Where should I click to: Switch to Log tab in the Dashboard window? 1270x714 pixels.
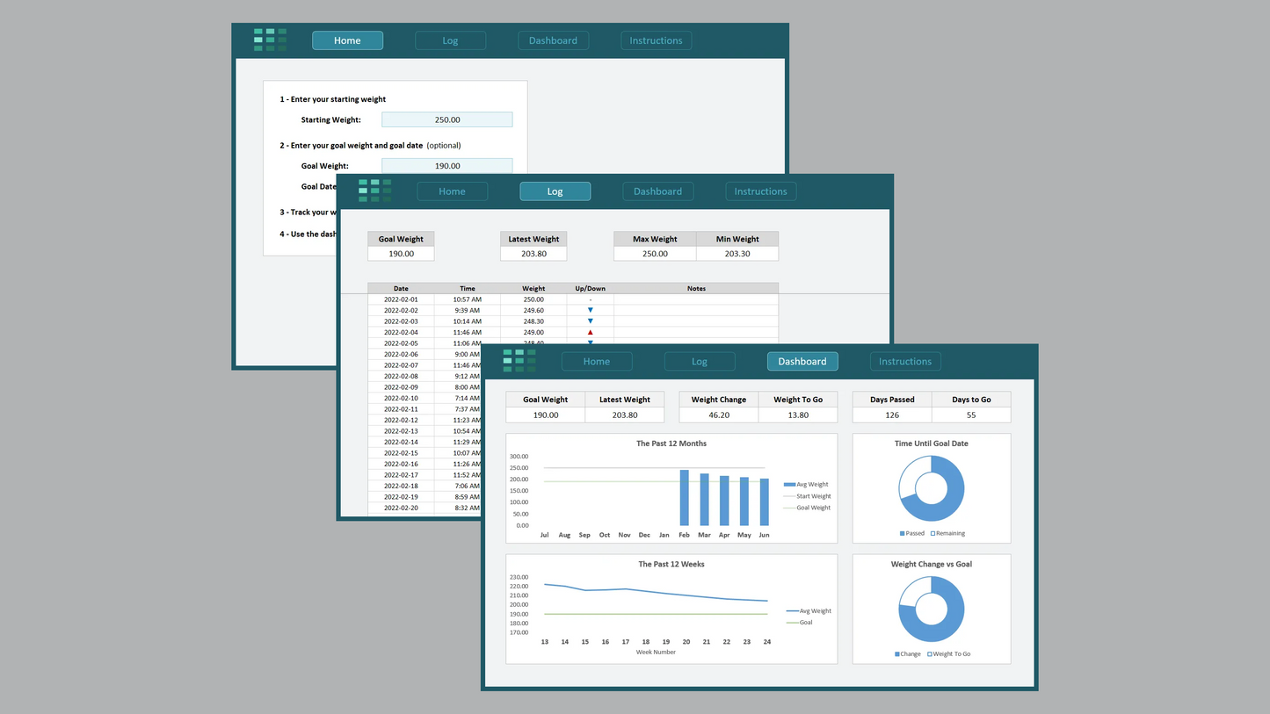coord(700,362)
